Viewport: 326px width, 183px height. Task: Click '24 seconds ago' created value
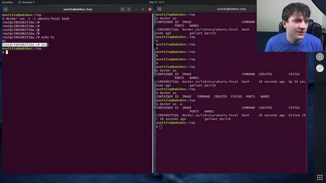(271, 82)
